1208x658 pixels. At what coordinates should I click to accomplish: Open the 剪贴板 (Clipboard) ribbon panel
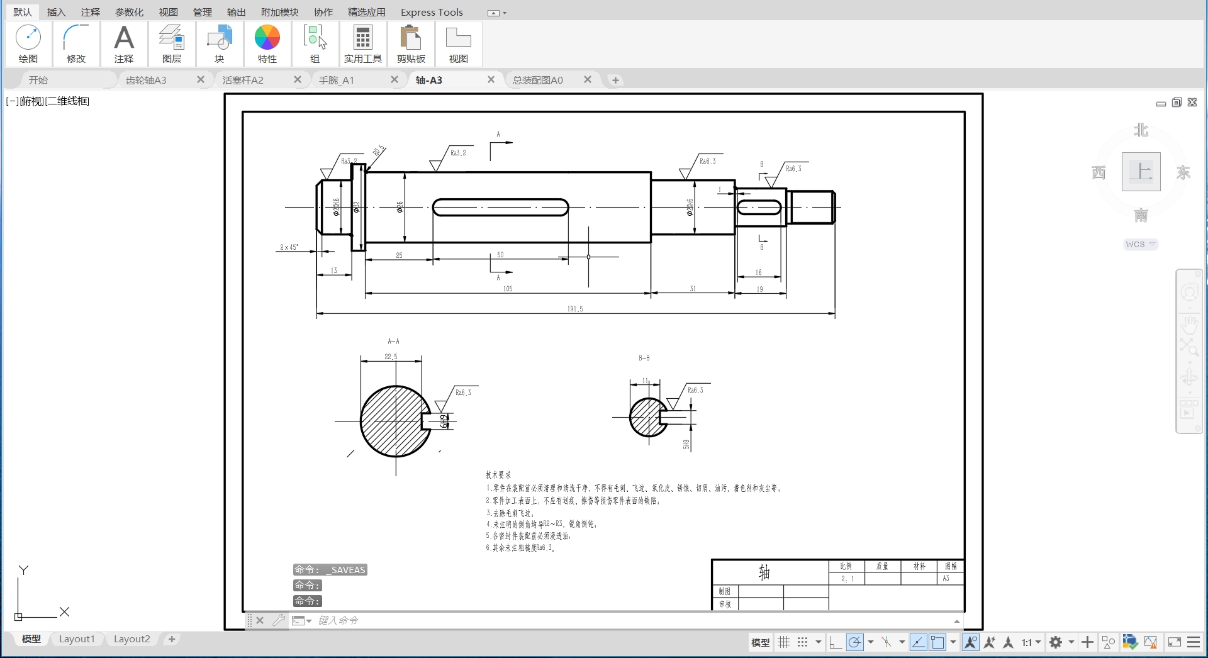411,44
